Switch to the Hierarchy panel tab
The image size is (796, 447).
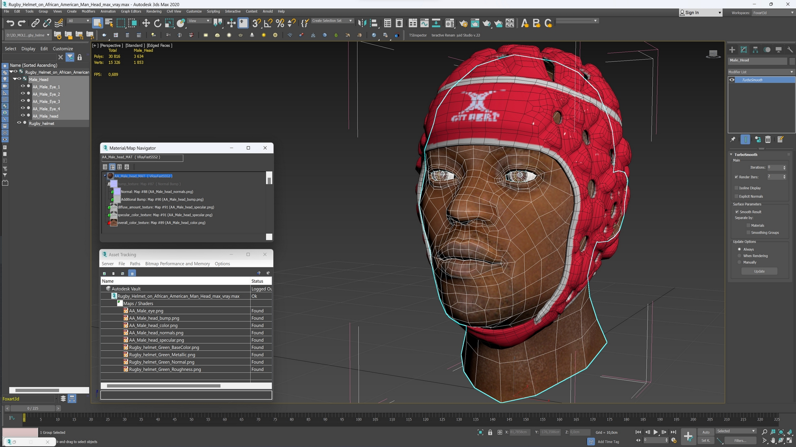click(755, 50)
